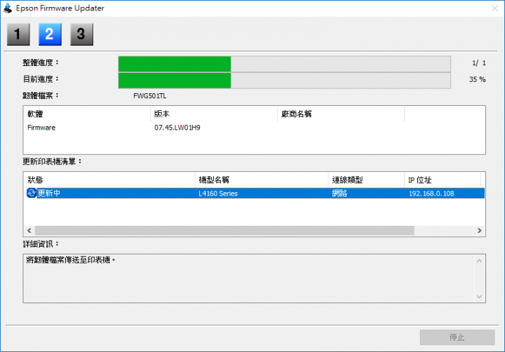The width and height of the screenshot is (505, 352).
Task: Click the 目前進度 label
Action: pos(41,79)
